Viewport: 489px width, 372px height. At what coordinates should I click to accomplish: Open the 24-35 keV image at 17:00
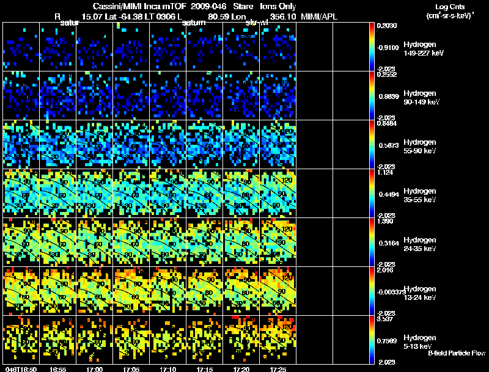click(95, 242)
